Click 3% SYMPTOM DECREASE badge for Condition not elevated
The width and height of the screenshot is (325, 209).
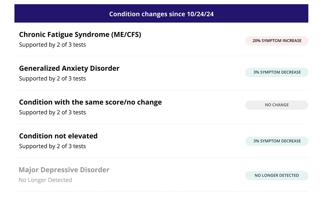click(x=277, y=141)
